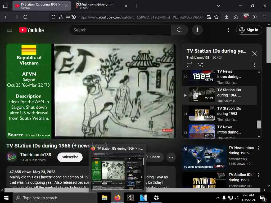The width and height of the screenshot is (271, 203).
Task: Open YouTube settings three-dot menu
Action: pos(228,30)
